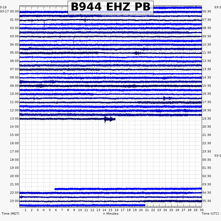
Task: Select the 11:30 UTC time label
Action: tap(207, 53)
